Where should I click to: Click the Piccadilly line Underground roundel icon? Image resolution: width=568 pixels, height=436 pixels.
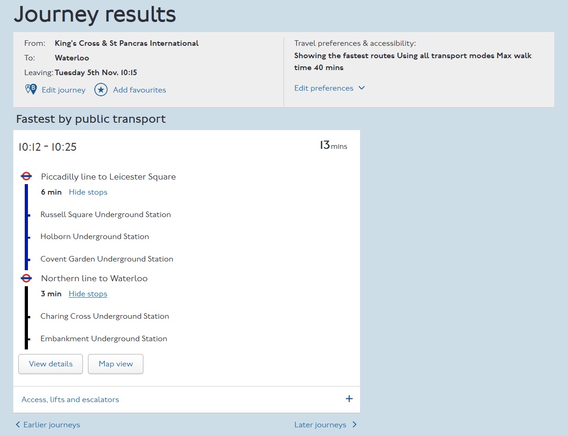[26, 176]
